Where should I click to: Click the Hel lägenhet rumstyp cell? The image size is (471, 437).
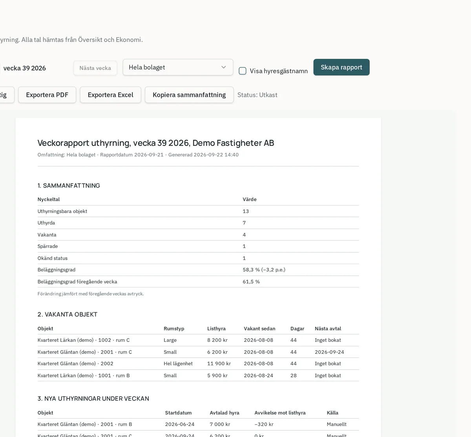(x=178, y=364)
